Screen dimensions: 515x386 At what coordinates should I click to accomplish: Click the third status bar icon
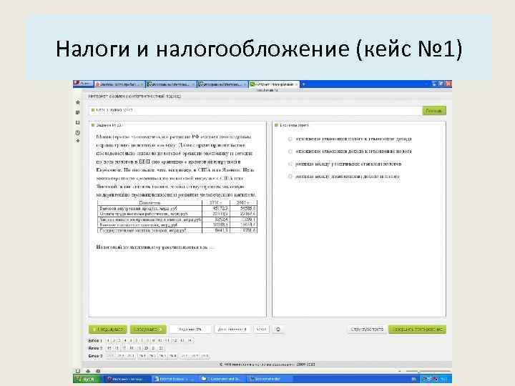tap(98, 371)
